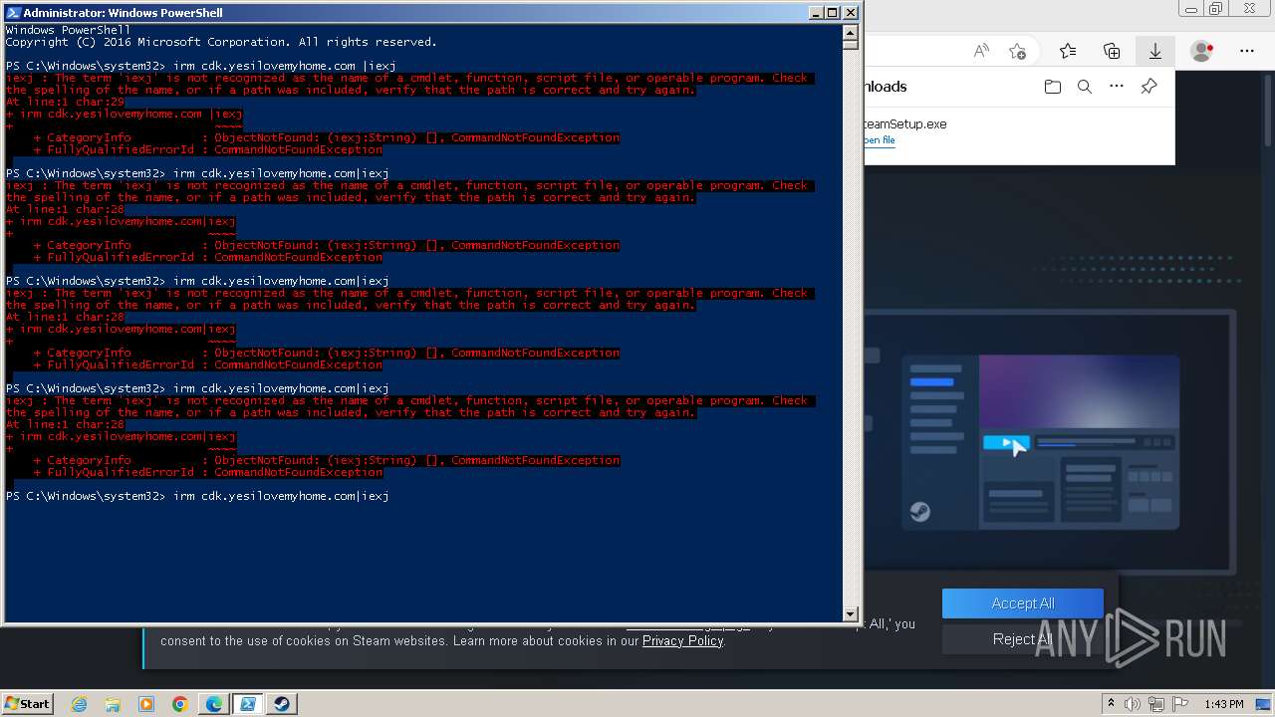
Task: Open Edge Collections panel
Action: pyautogui.click(x=1112, y=51)
